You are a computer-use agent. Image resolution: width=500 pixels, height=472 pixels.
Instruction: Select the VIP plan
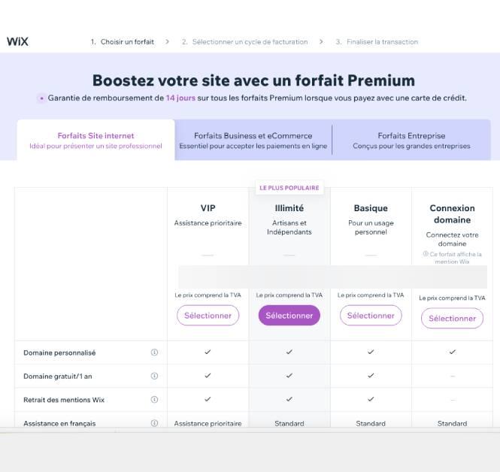tap(208, 316)
